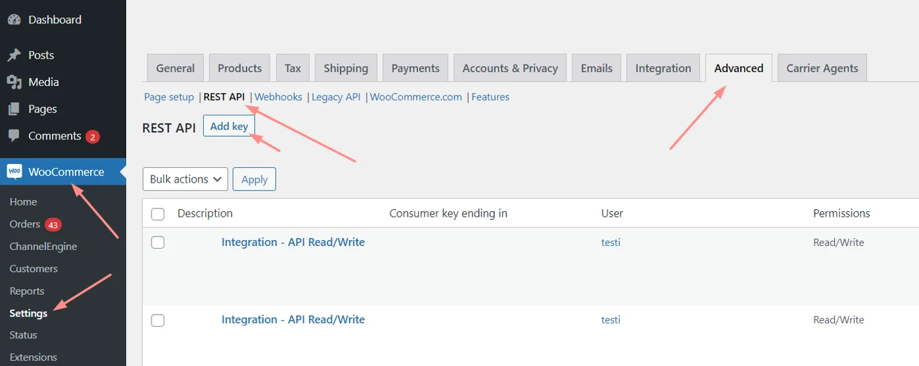
Task: Click the REST API page heading
Action: 169,128
